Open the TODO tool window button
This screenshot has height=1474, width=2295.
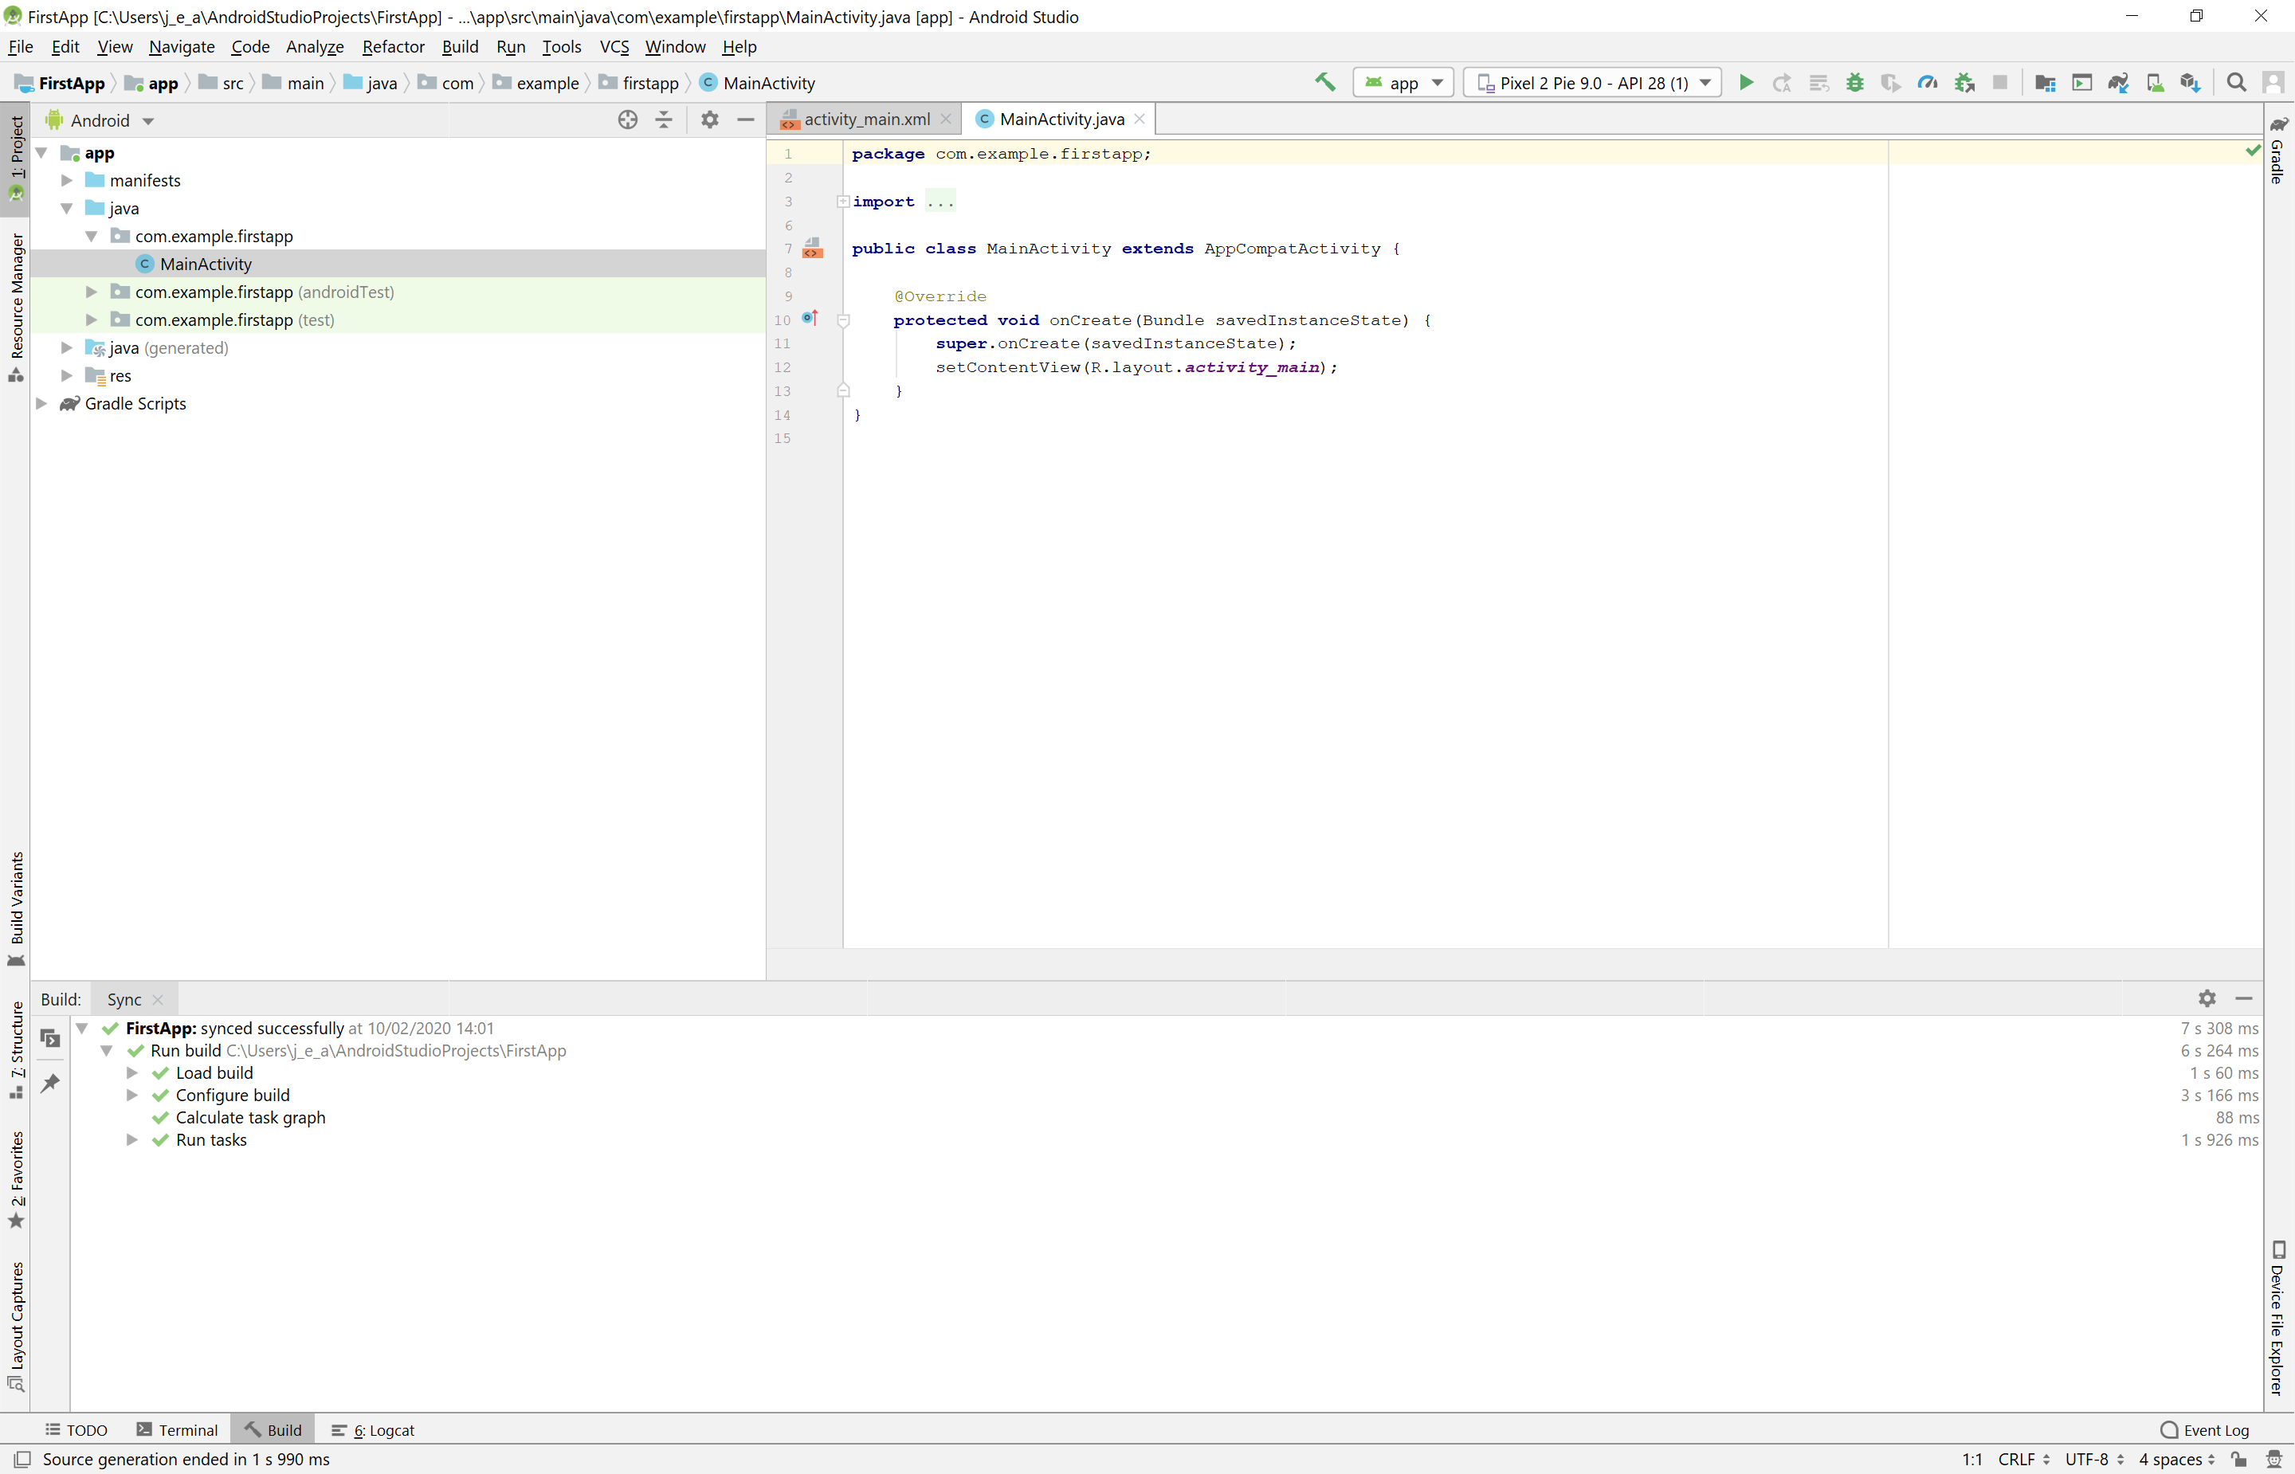(x=76, y=1430)
